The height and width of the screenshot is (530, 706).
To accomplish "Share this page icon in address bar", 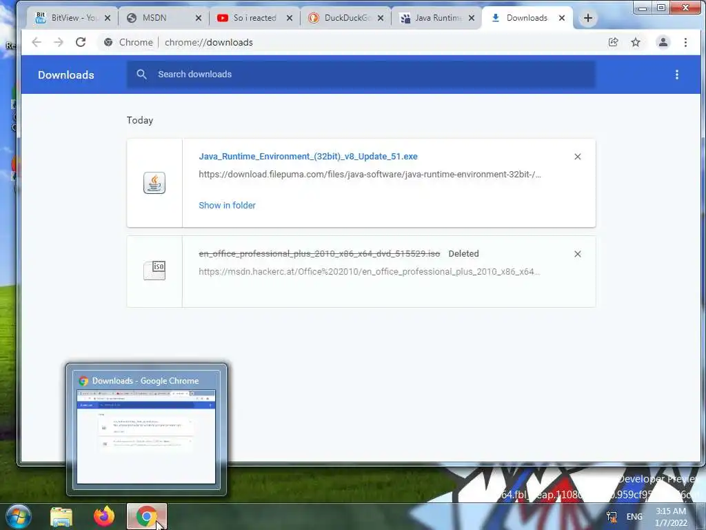I will pyautogui.click(x=613, y=42).
